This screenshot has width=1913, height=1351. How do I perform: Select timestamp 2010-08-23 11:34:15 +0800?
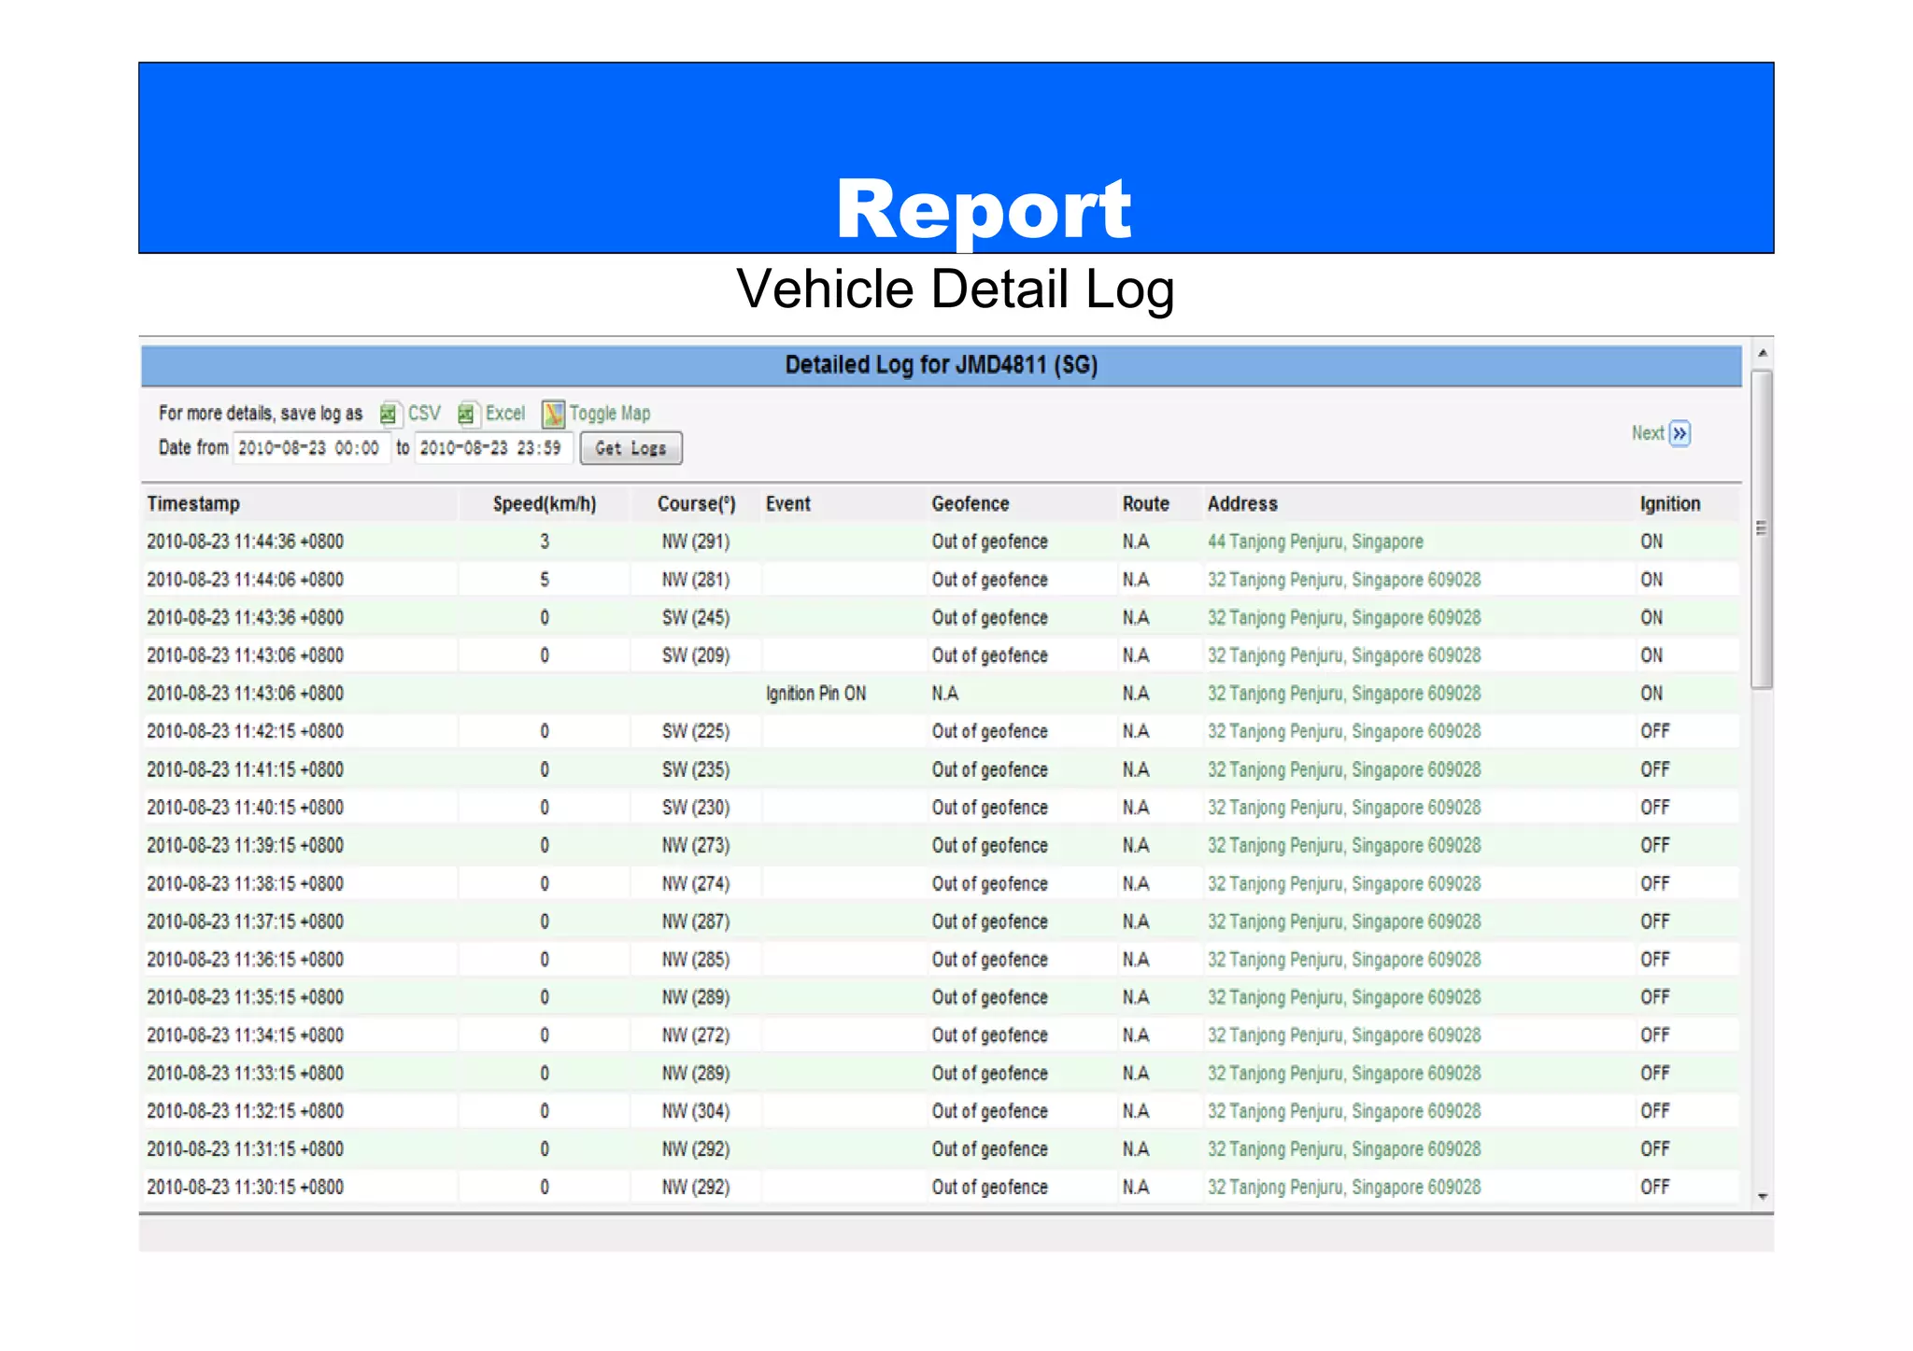(x=246, y=1035)
